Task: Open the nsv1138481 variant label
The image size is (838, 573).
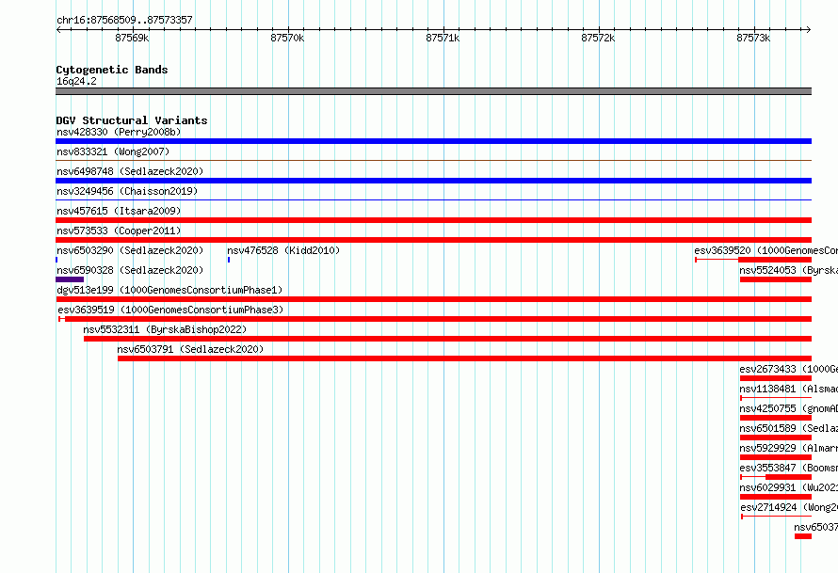Action: point(789,389)
